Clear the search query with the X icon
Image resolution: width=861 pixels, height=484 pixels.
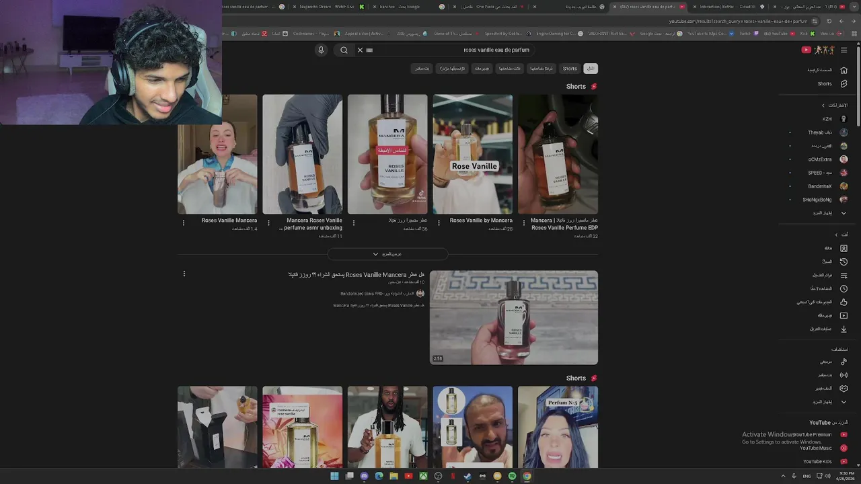click(360, 50)
